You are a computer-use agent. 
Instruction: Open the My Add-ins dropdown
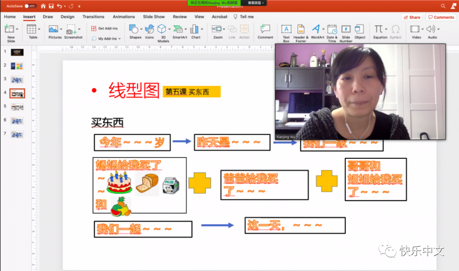(x=106, y=39)
